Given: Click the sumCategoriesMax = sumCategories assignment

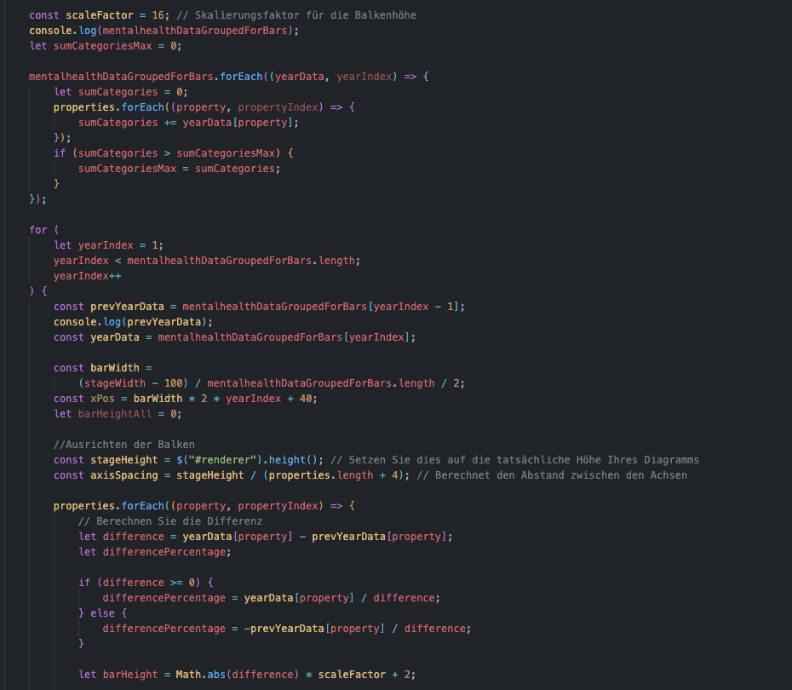Looking at the screenshot, I should [x=177, y=169].
